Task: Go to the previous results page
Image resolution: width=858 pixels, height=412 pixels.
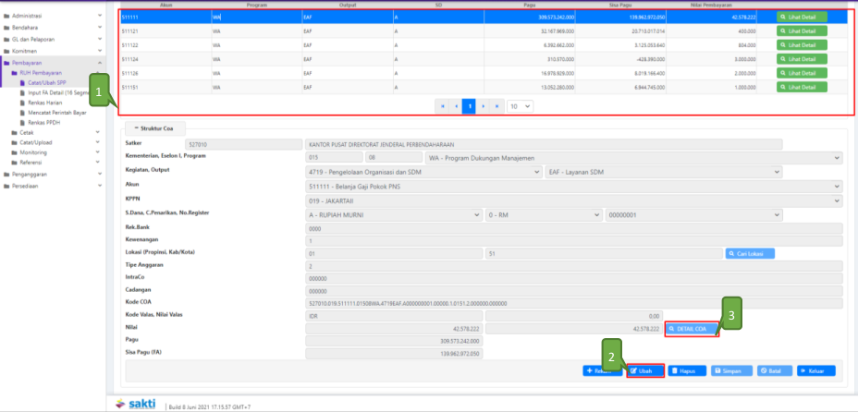Action: pos(455,106)
